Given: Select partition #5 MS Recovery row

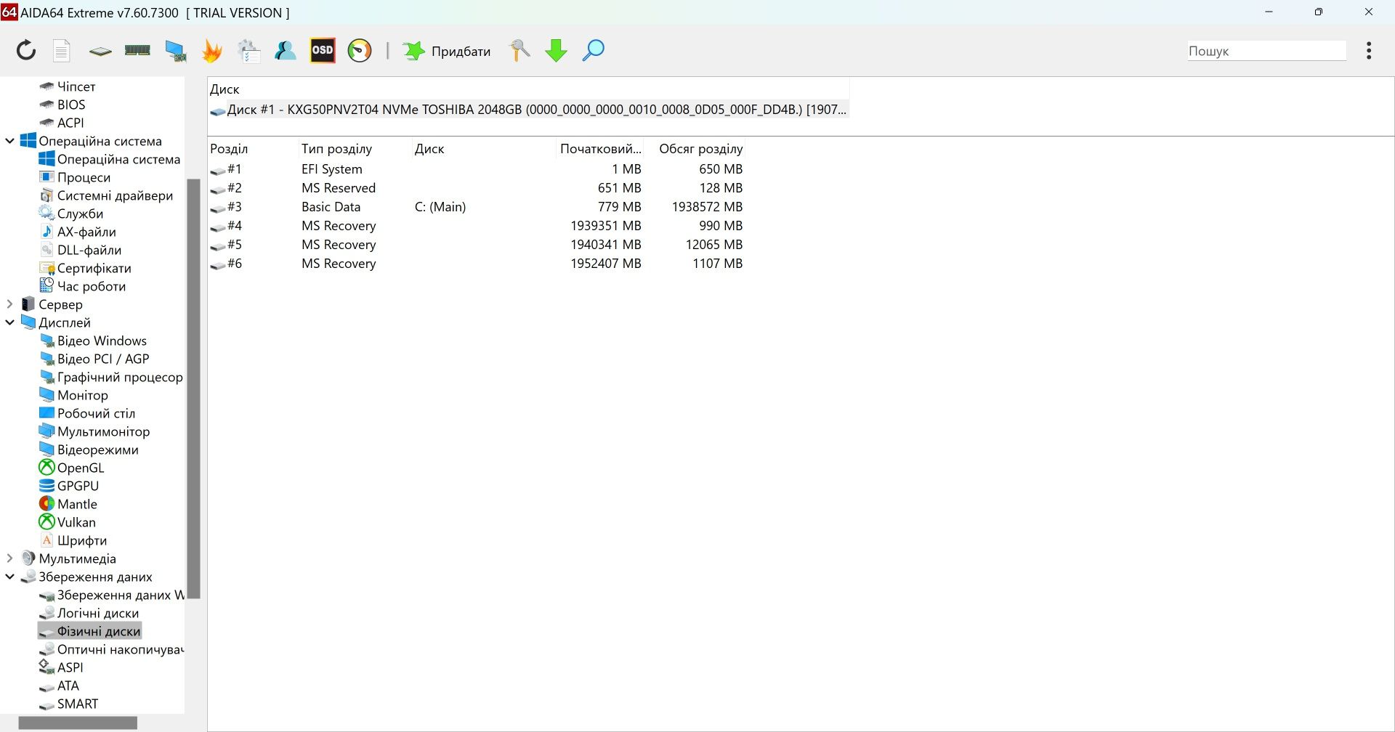Looking at the screenshot, I should [477, 245].
